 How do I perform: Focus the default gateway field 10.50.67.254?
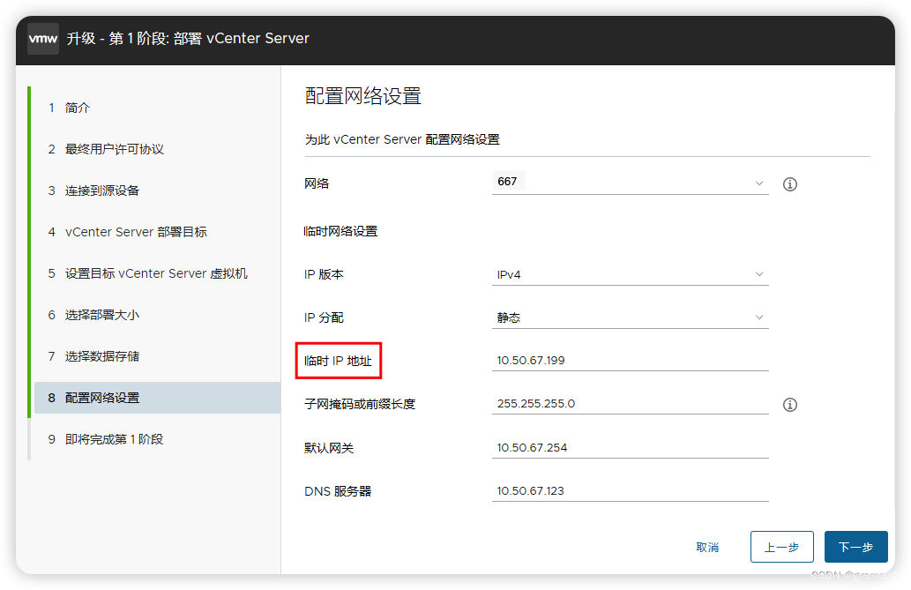(630, 448)
